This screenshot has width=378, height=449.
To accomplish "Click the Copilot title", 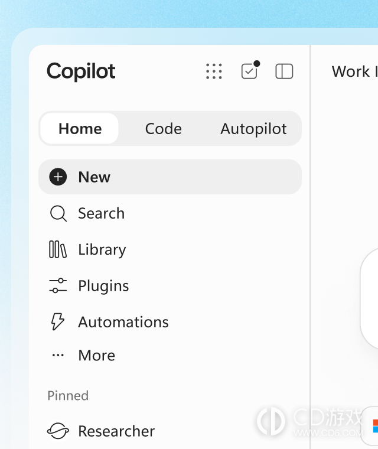I will pyautogui.click(x=81, y=71).
